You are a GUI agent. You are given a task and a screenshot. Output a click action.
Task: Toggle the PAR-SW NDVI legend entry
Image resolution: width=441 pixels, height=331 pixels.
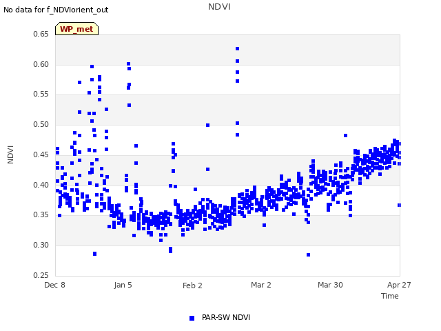[220, 318]
